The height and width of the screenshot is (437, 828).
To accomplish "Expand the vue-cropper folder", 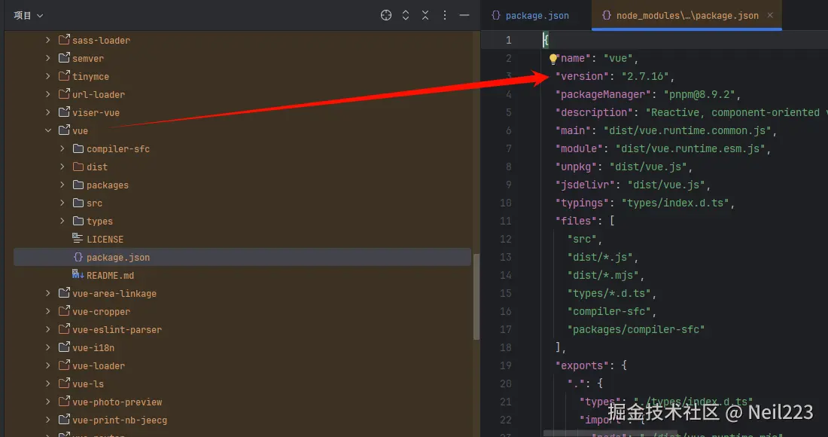I will (x=48, y=311).
